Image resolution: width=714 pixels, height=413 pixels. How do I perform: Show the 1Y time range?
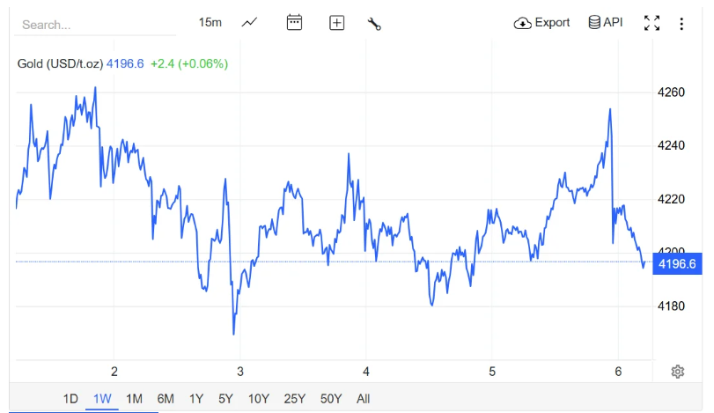(x=196, y=399)
